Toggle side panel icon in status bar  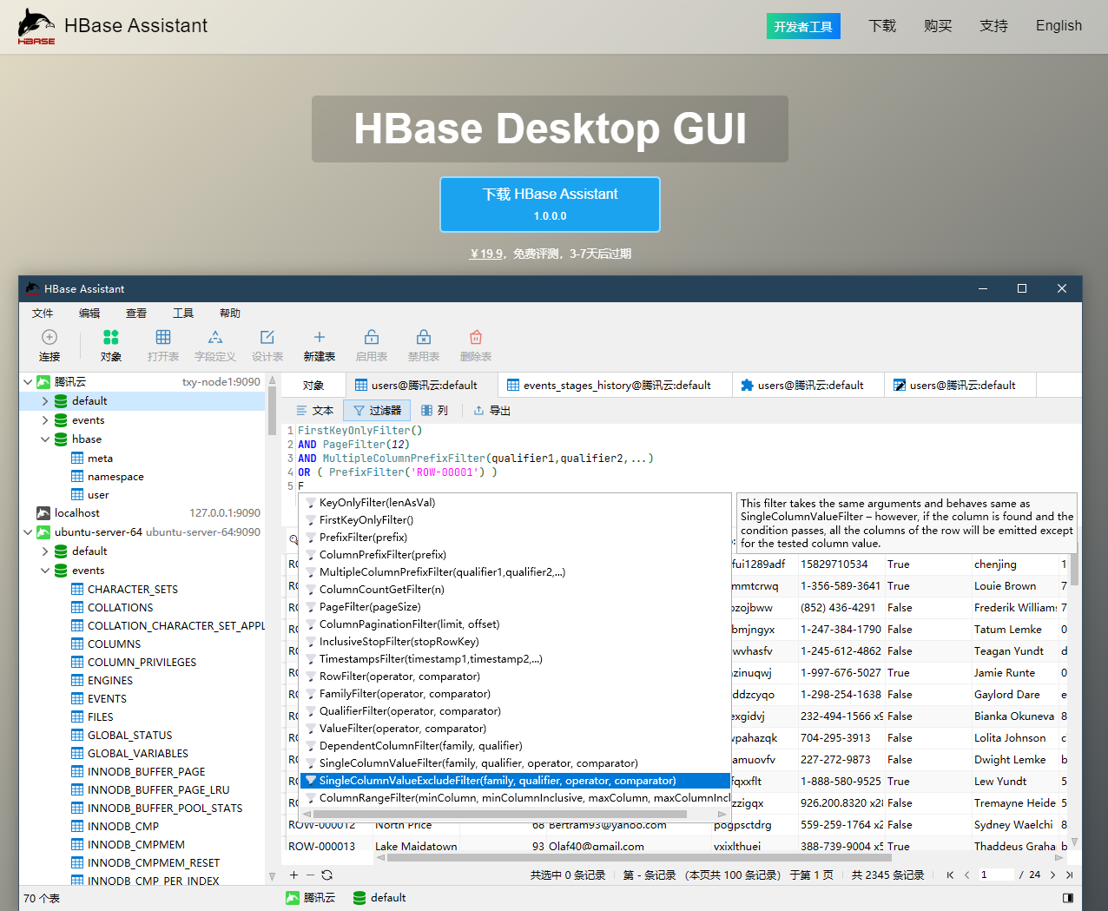[1068, 898]
